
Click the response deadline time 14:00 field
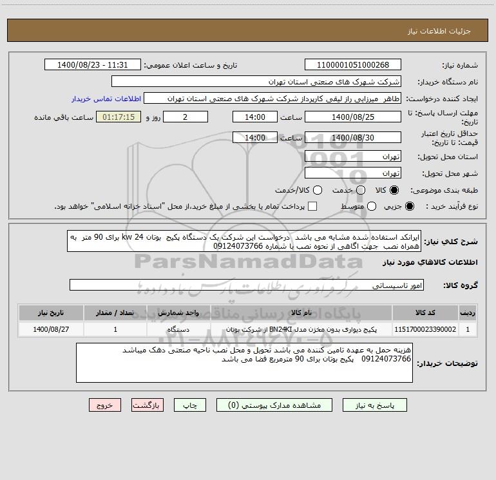(x=255, y=117)
